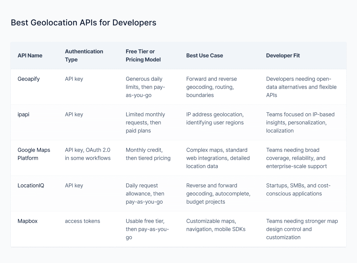Select the Best Use Case column header
Screen dimensions: 357x263
click(x=205, y=56)
